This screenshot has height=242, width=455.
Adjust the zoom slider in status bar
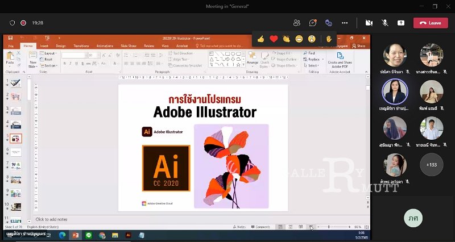click(x=329, y=227)
